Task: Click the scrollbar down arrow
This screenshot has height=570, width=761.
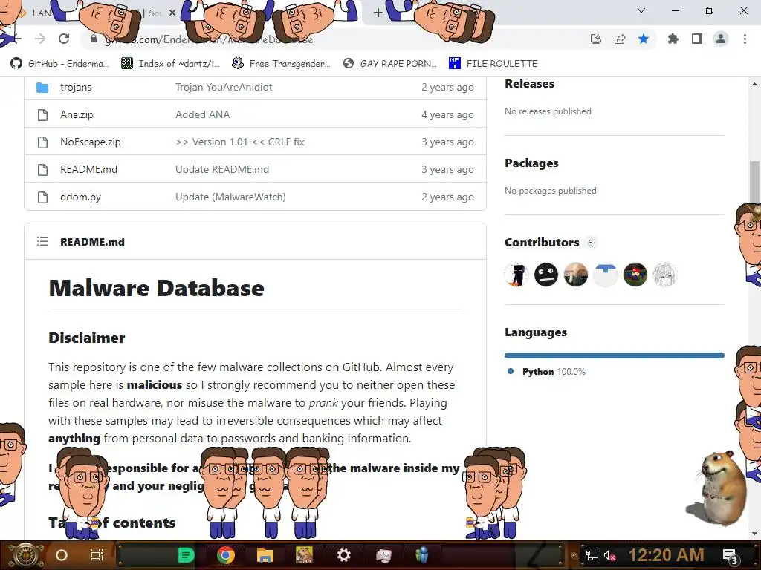Action: [754, 534]
